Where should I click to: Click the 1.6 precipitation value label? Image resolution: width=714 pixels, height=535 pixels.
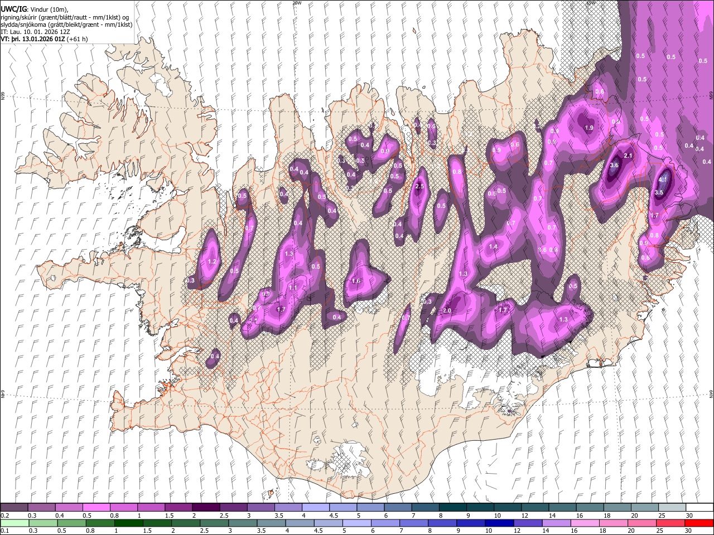click(x=356, y=281)
